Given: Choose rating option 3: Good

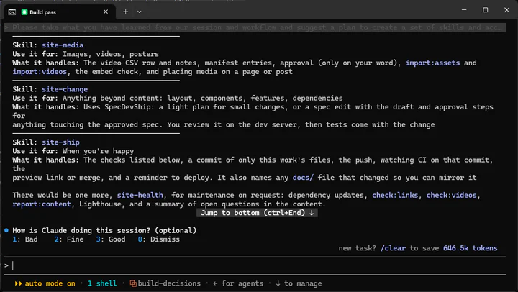Looking at the screenshot, I should click(x=111, y=239).
